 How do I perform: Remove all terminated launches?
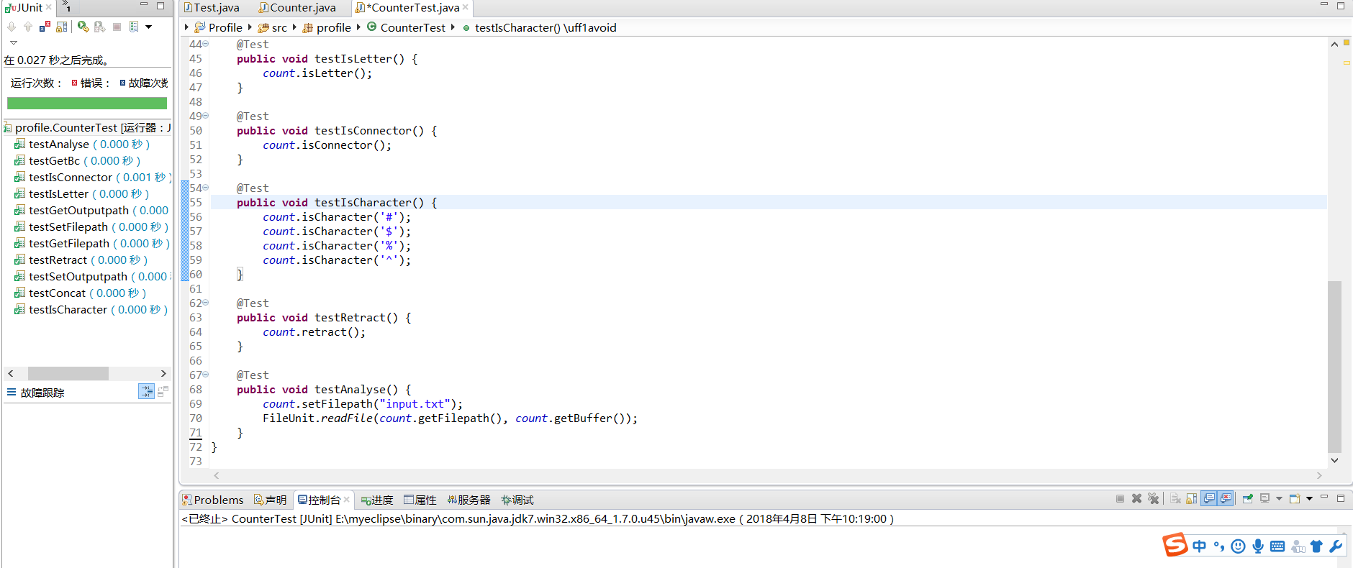pyautogui.click(x=1154, y=498)
